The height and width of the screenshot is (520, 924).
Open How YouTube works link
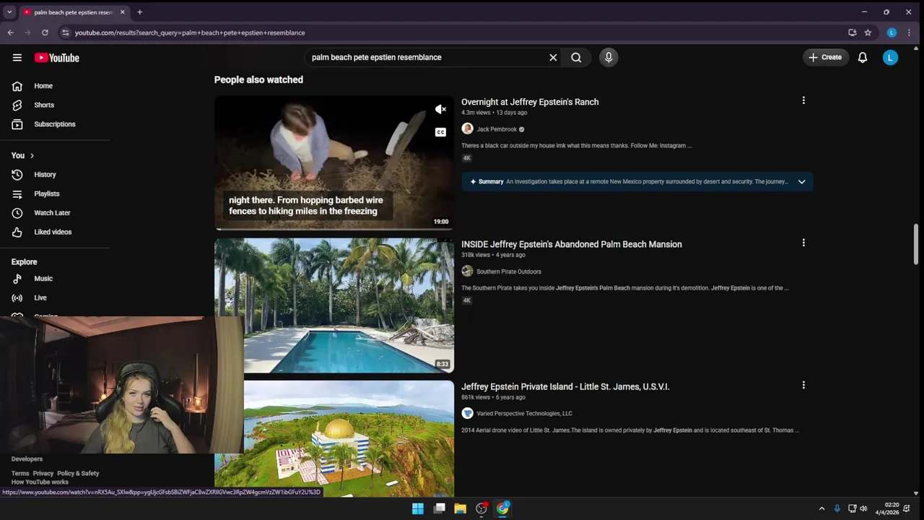[40, 482]
